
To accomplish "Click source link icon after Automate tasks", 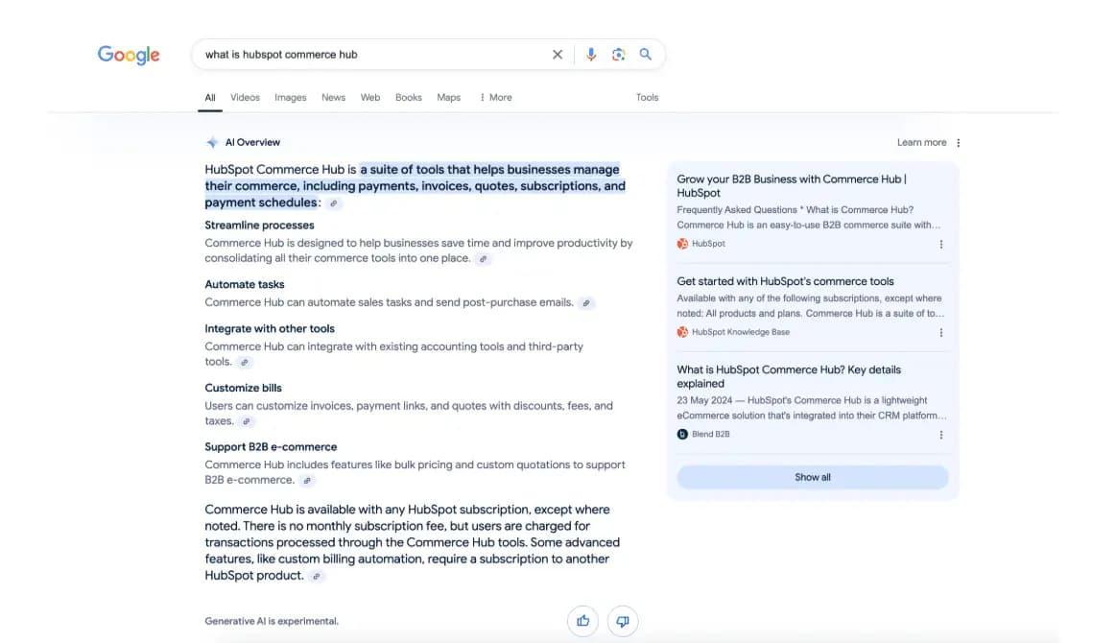I will [585, 303].
